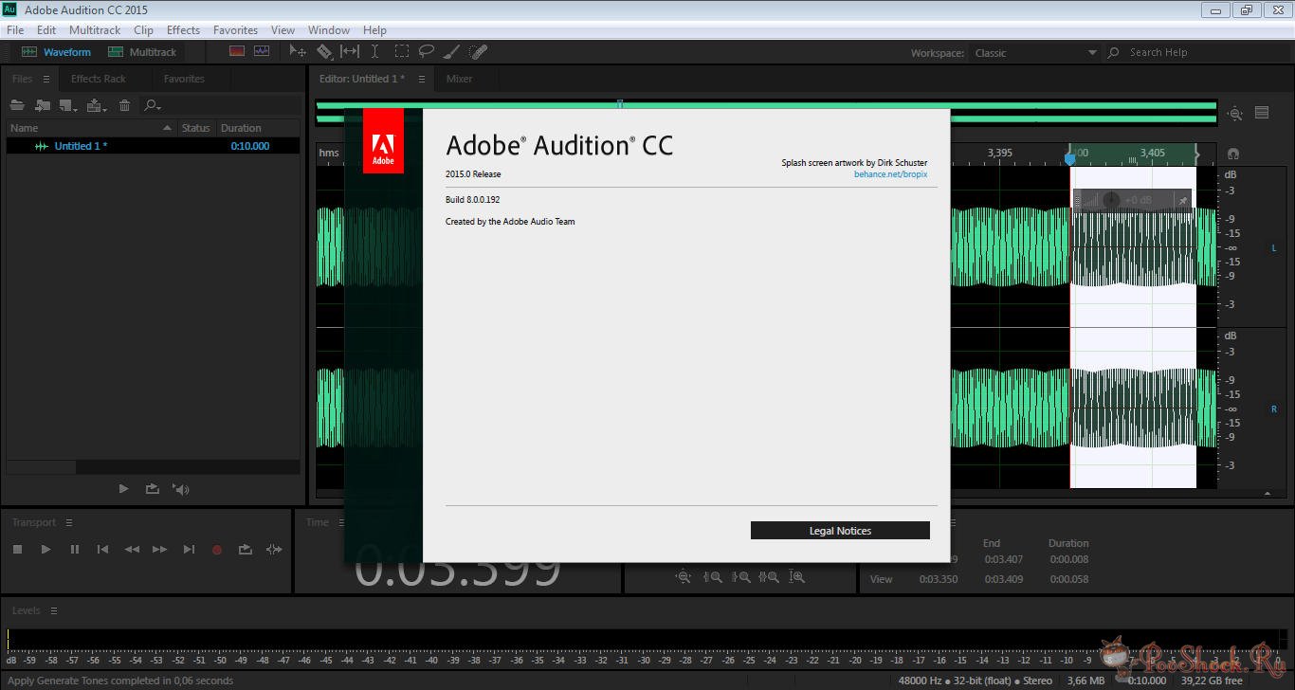Click the Legal Notices button
This screenshot has width=1295, height=690.
point(840,531)
